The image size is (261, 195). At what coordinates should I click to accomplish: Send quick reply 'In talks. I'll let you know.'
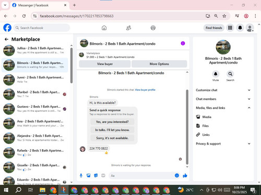point(112,130)
